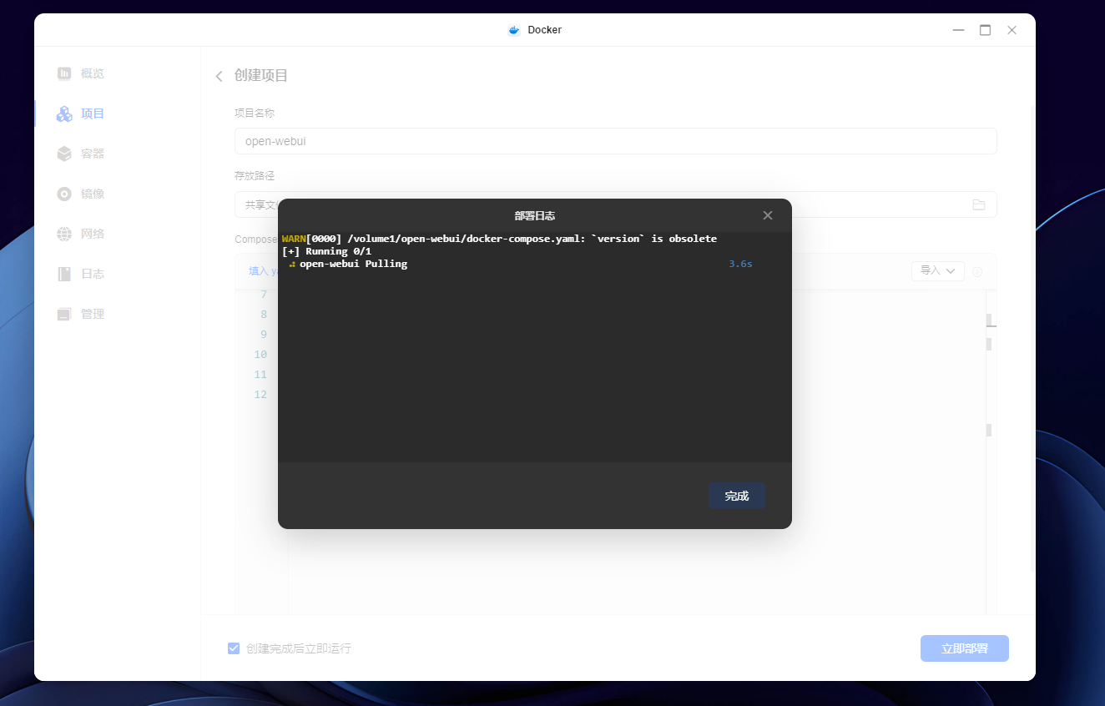Switch to the 管理 menu item
Screen dimensions: 1105x706
pyautogui.click(x=93, y=314)
